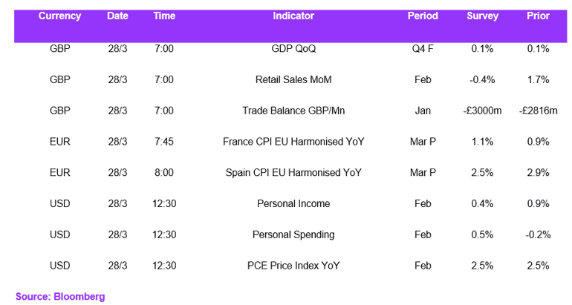Click the Period column header
The width and height of the screenshot is (572, 305).
pos(423,16)
